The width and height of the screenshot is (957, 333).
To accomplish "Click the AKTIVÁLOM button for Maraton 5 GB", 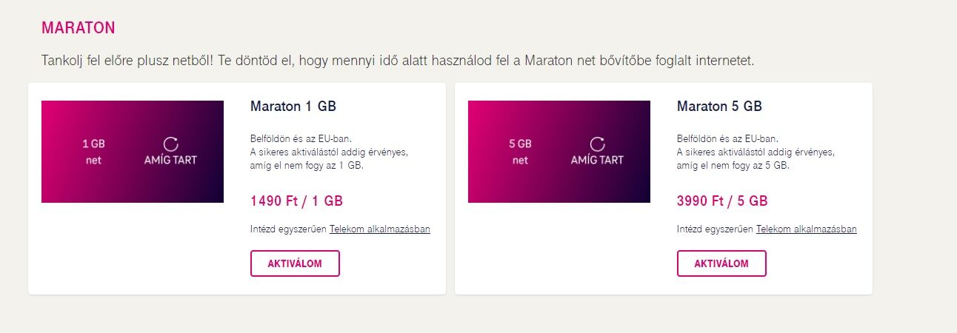I will tap(721, 263).
